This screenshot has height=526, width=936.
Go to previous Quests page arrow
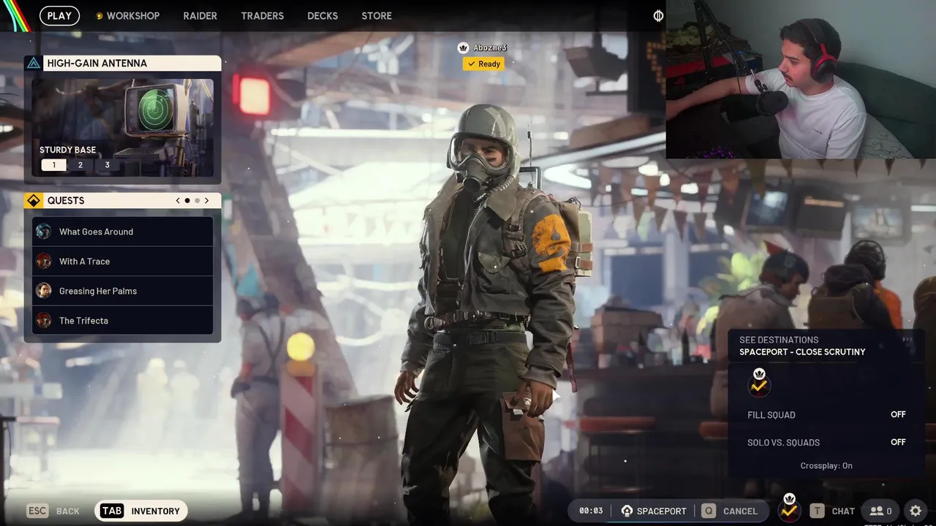click(178, 200)
